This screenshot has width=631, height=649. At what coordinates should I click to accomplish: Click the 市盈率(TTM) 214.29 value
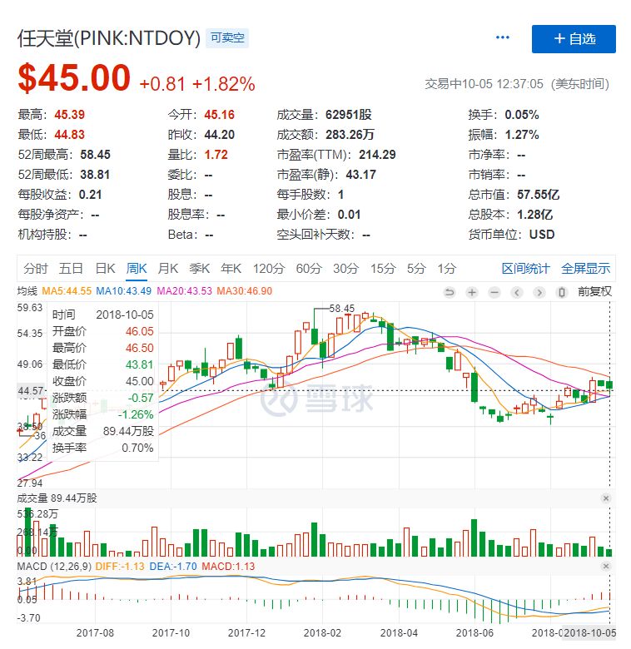coord(377,155)
